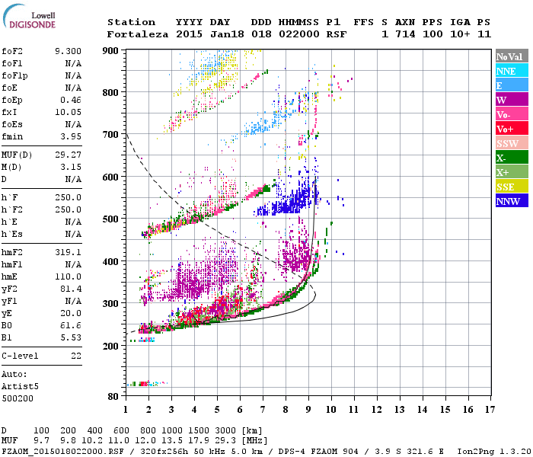Image resolution: width=533 pixels, height=457 pixels.
Task: Click the M(D) value 3.15
Action: pyautogui.click(x=71, y=167)
